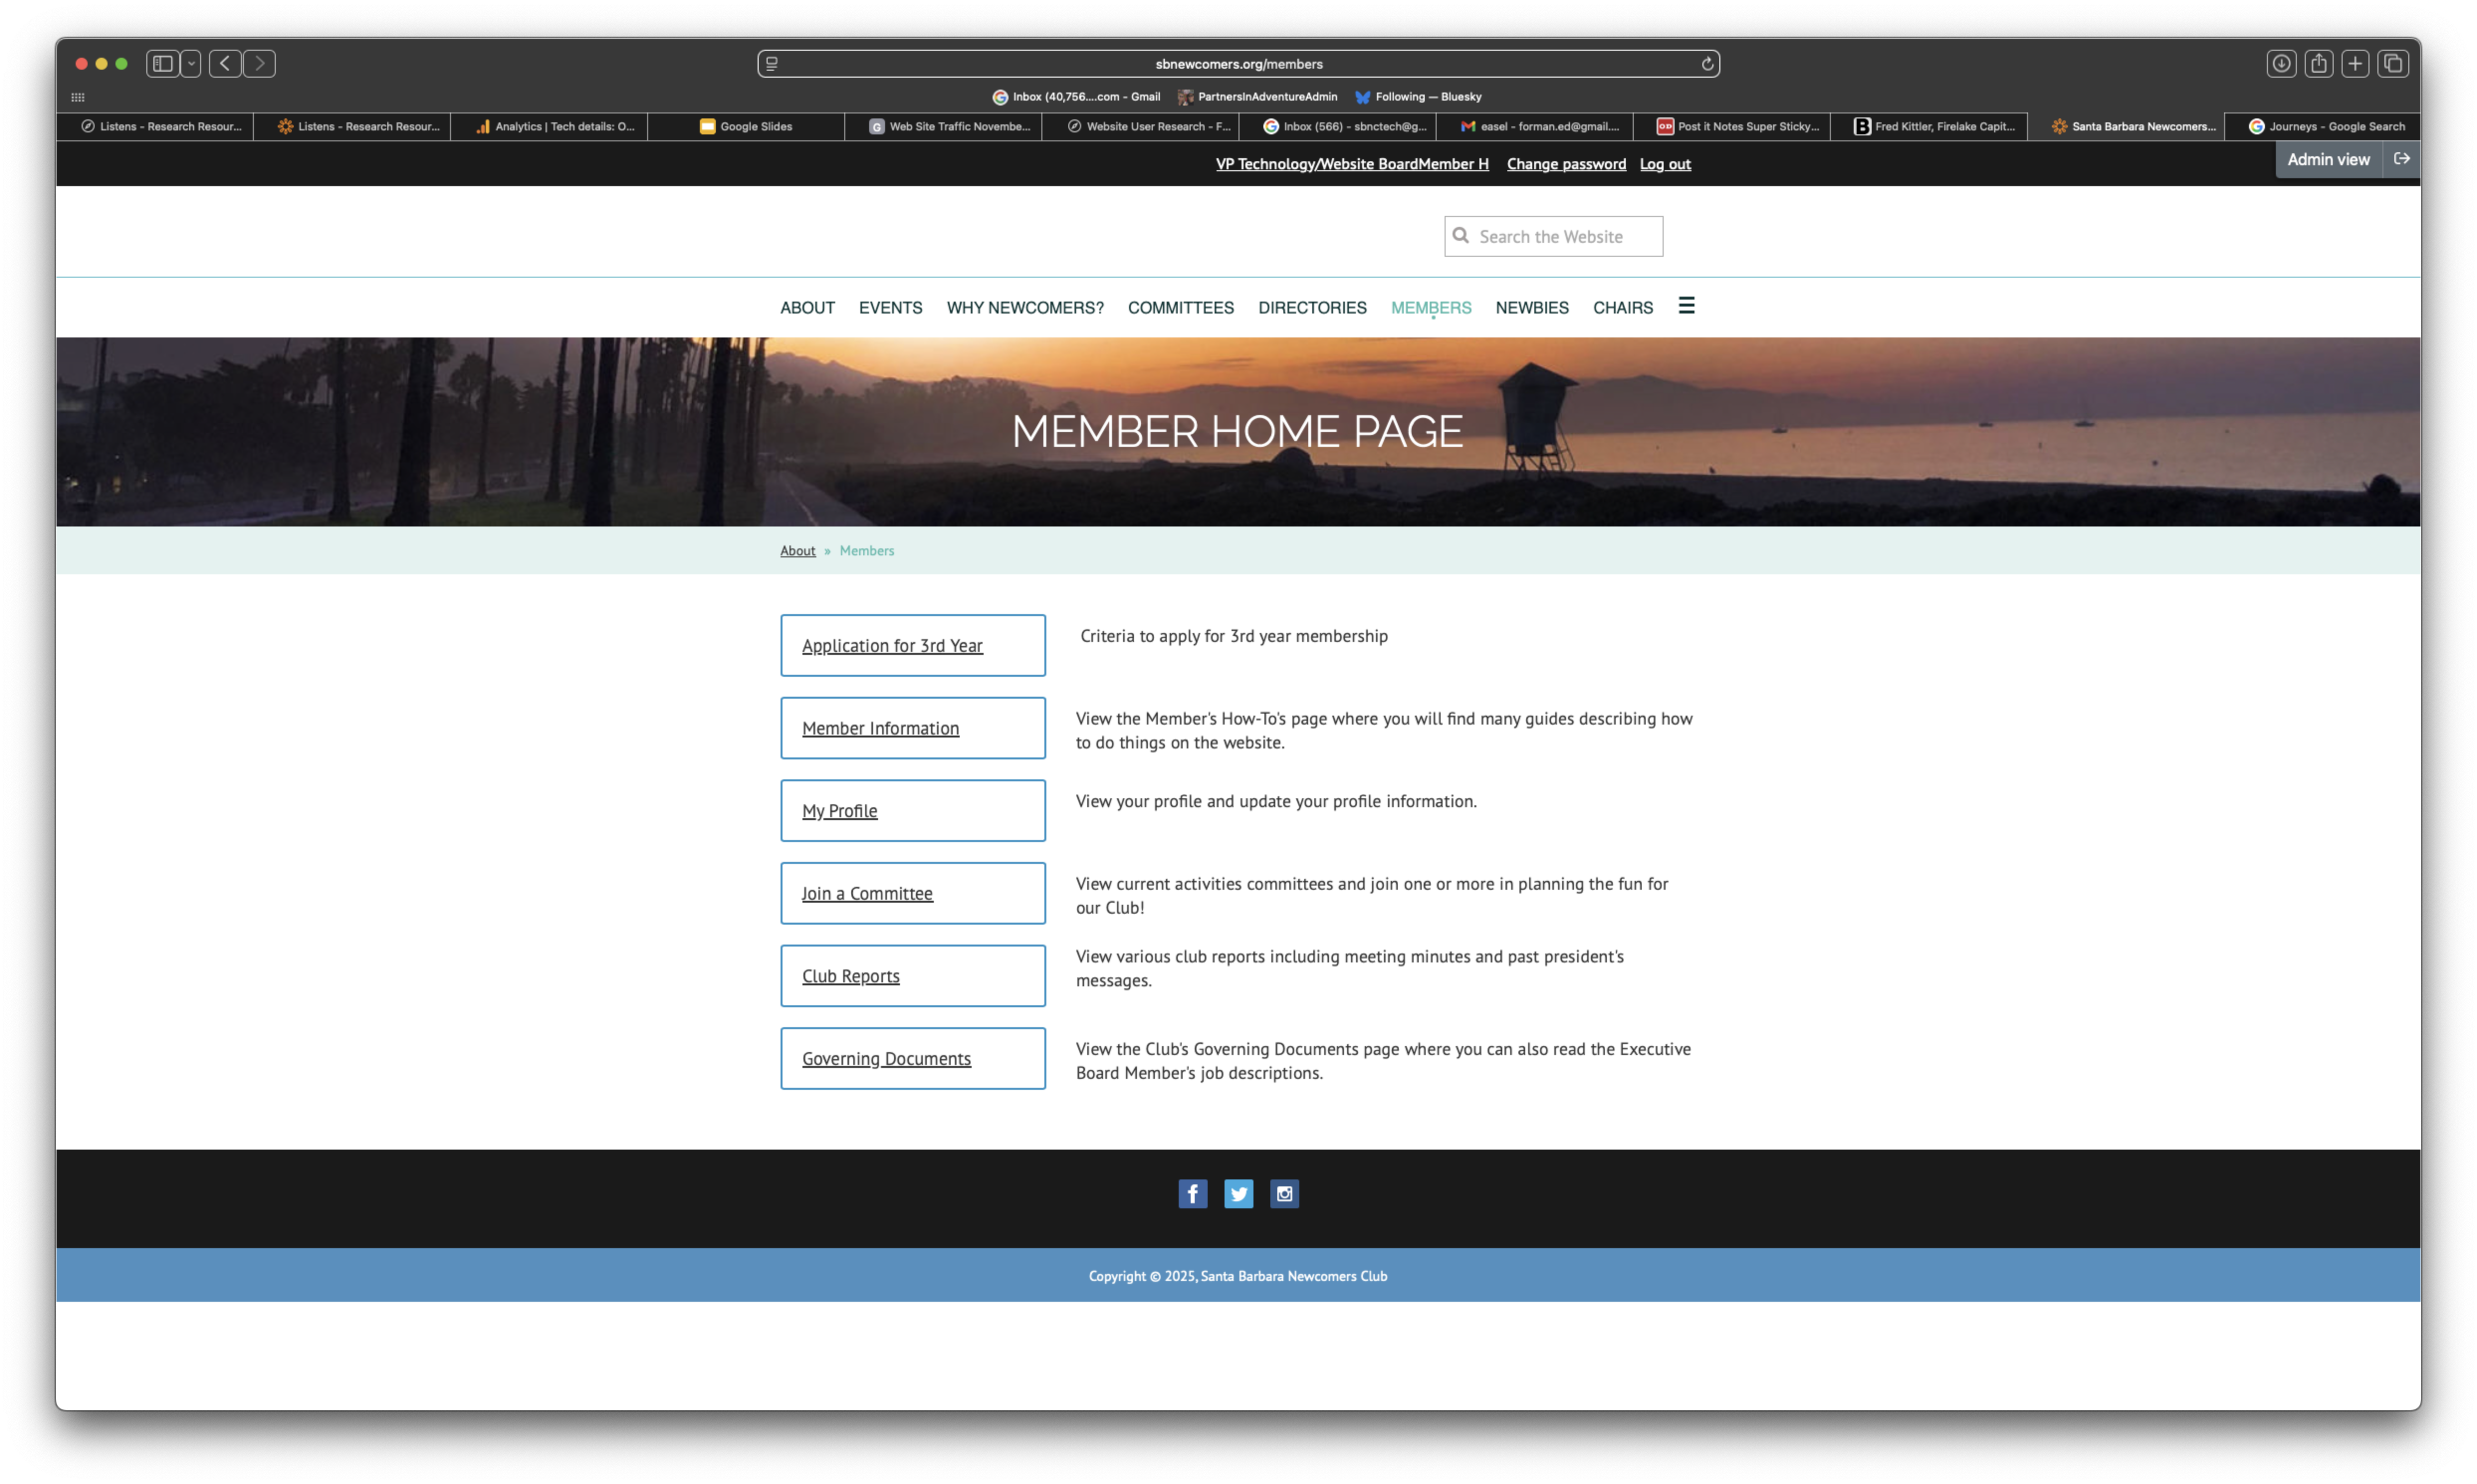
Task: Open a new browser tab
Action: 2355,63
